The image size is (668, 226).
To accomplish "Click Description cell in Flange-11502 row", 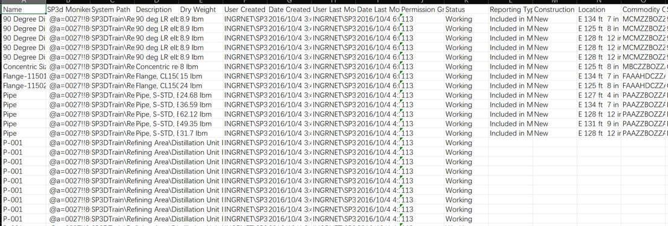I will point(157,86).
